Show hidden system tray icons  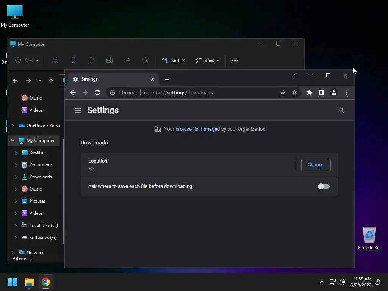pos(322,282)
